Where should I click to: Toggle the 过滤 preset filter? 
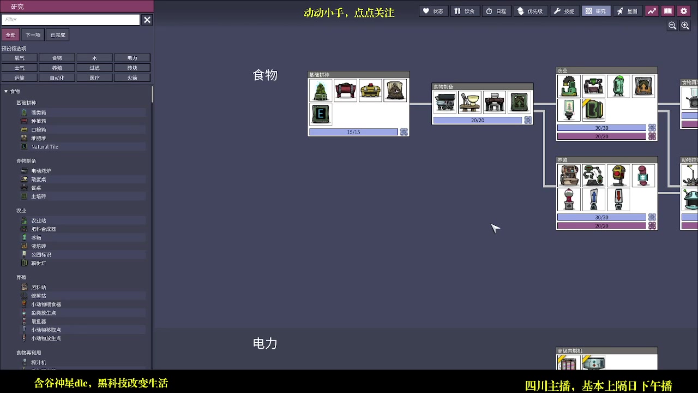pyautogui.click(x=95, y=68)
